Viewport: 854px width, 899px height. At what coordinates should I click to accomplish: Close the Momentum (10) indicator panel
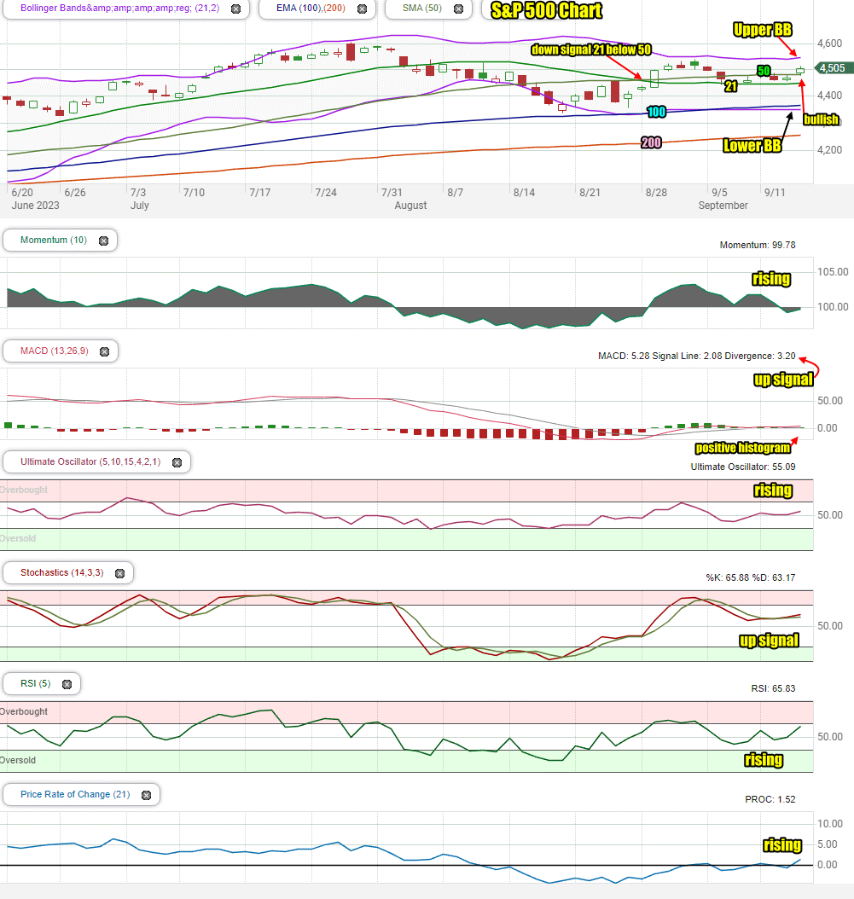point(104,241)
